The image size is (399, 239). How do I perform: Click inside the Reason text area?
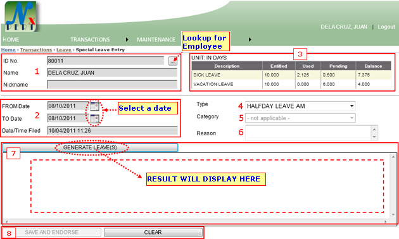(x=308, y=133)
